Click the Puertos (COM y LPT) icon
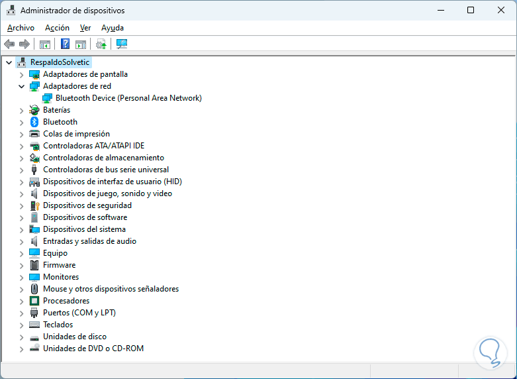517x379 pixels. [34, 313]
